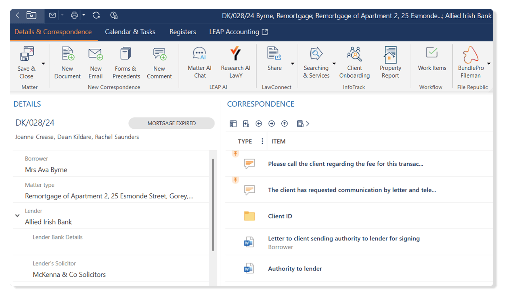Viewport: 505px width, 299px height.
Task: Click the add-item icon in correspondence toolbar
Action: [246, 124]
